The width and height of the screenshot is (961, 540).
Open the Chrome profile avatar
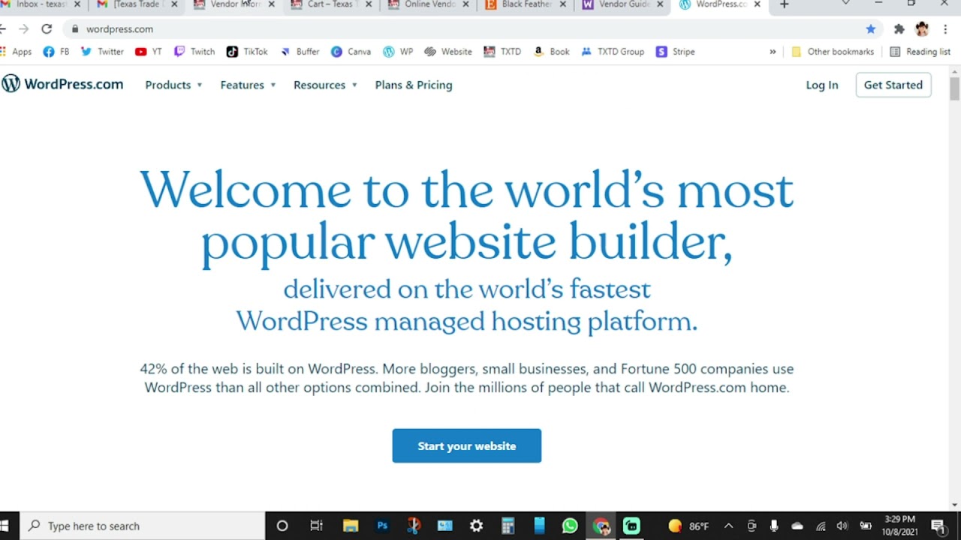(922, 29)
